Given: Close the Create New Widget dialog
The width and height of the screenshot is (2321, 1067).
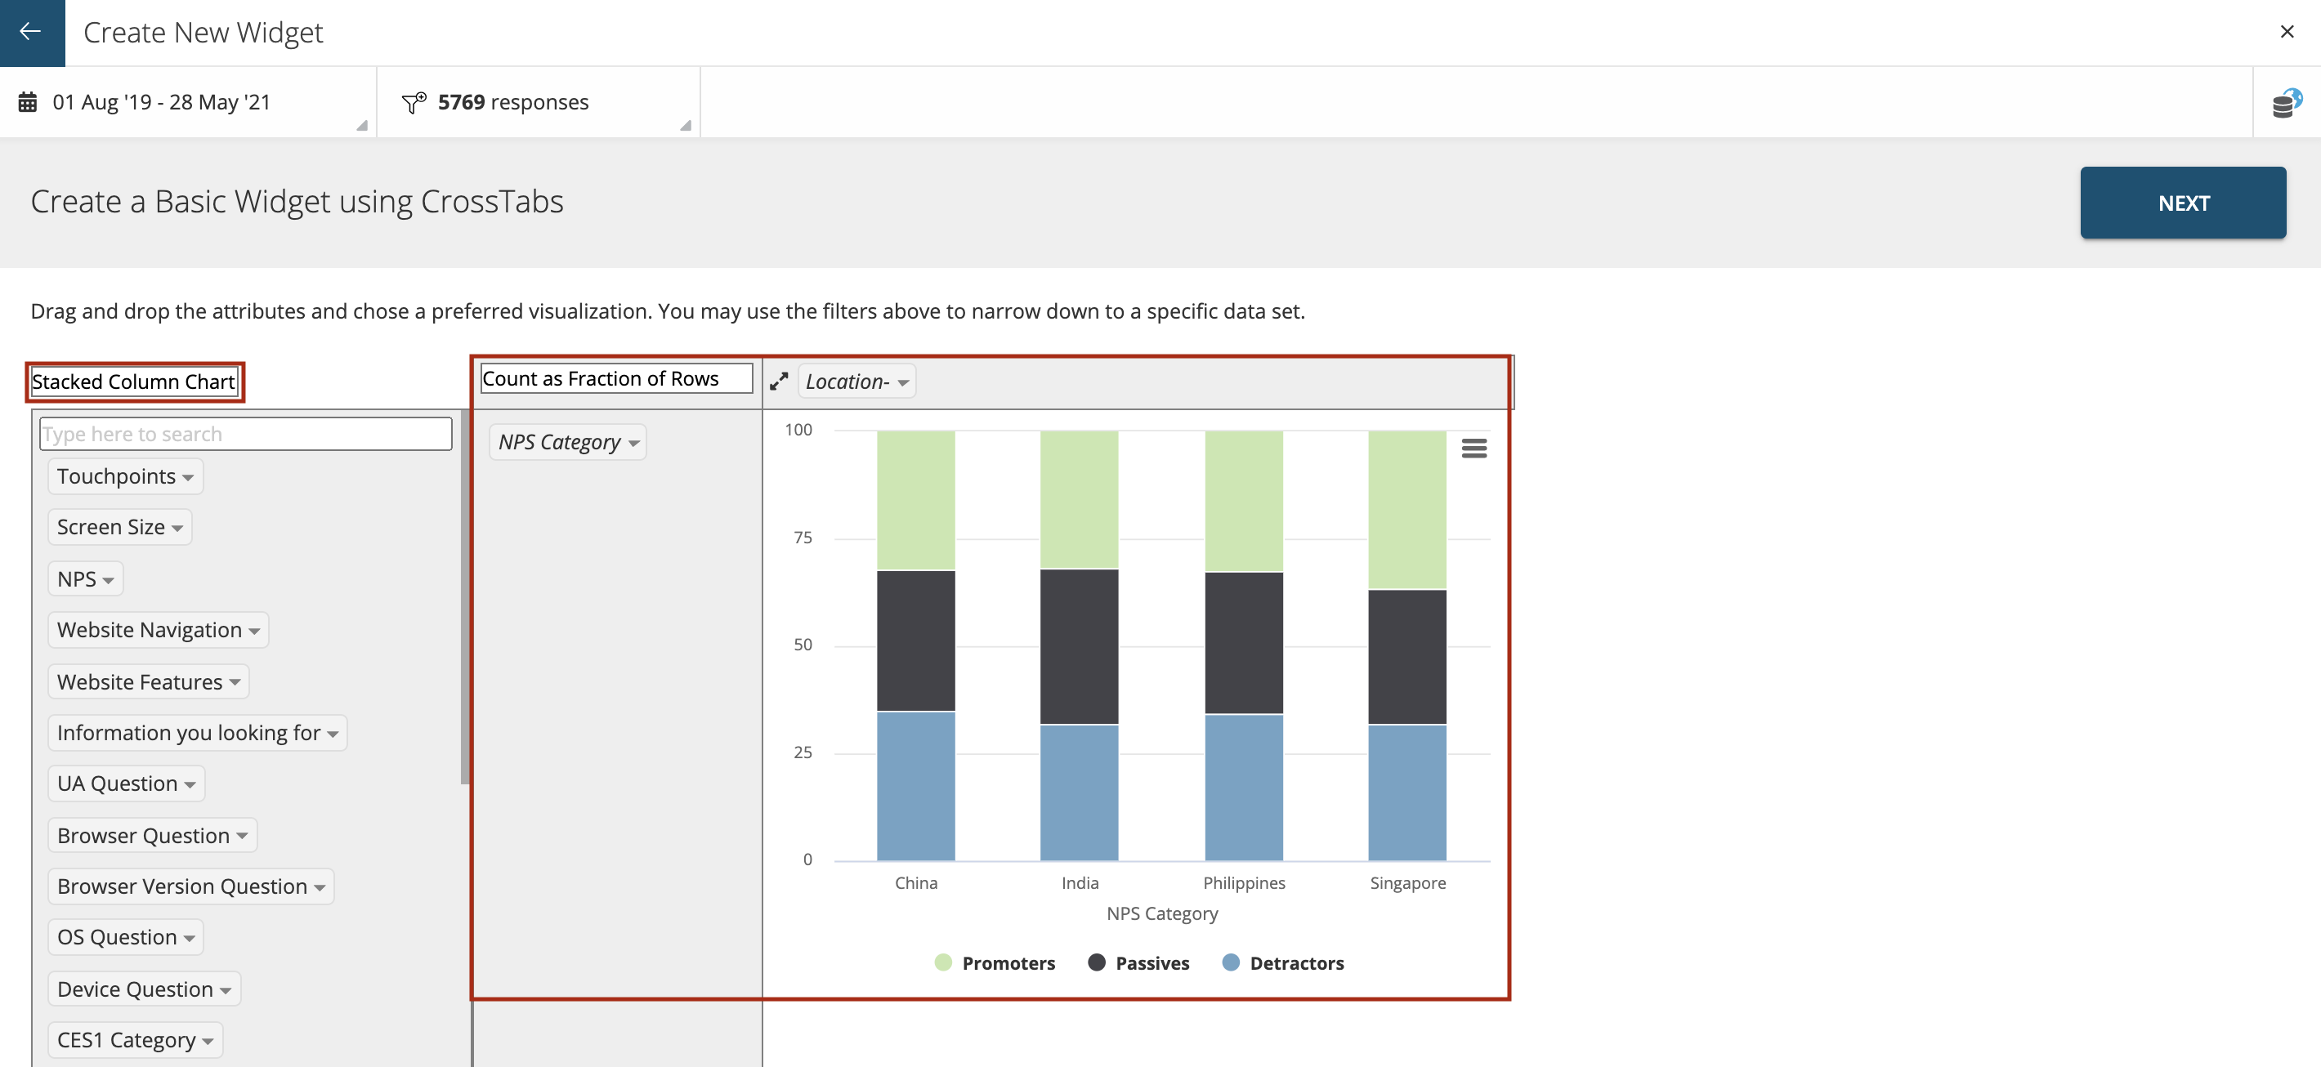Looking at the screenshot, I should 2287,32.
